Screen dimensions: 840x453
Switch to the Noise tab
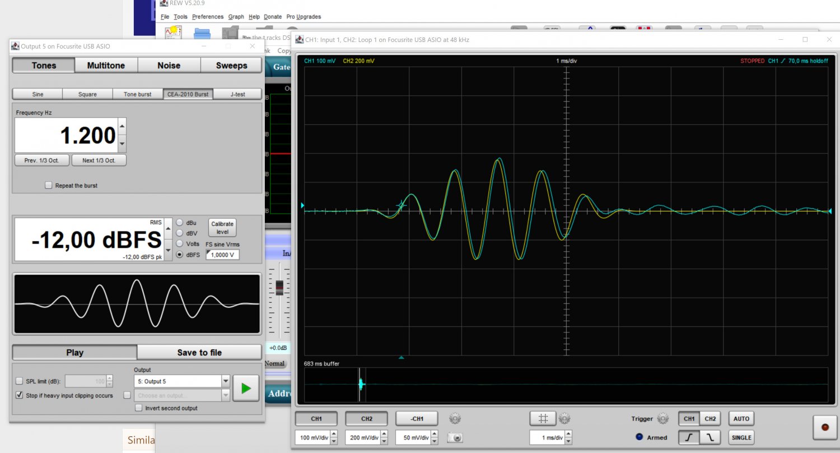click(169, 66)
